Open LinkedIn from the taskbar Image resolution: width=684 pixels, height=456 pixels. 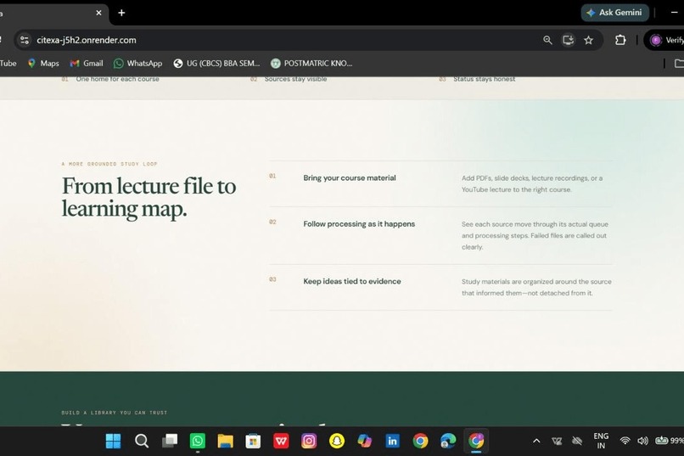[x=393, y=442]
